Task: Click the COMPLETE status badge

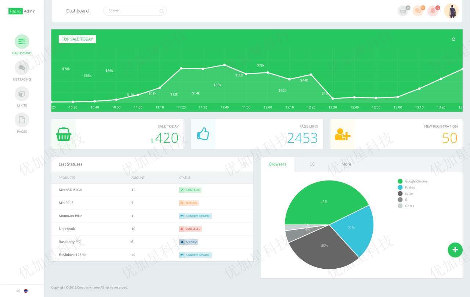Action: click(x=190, y=190)
